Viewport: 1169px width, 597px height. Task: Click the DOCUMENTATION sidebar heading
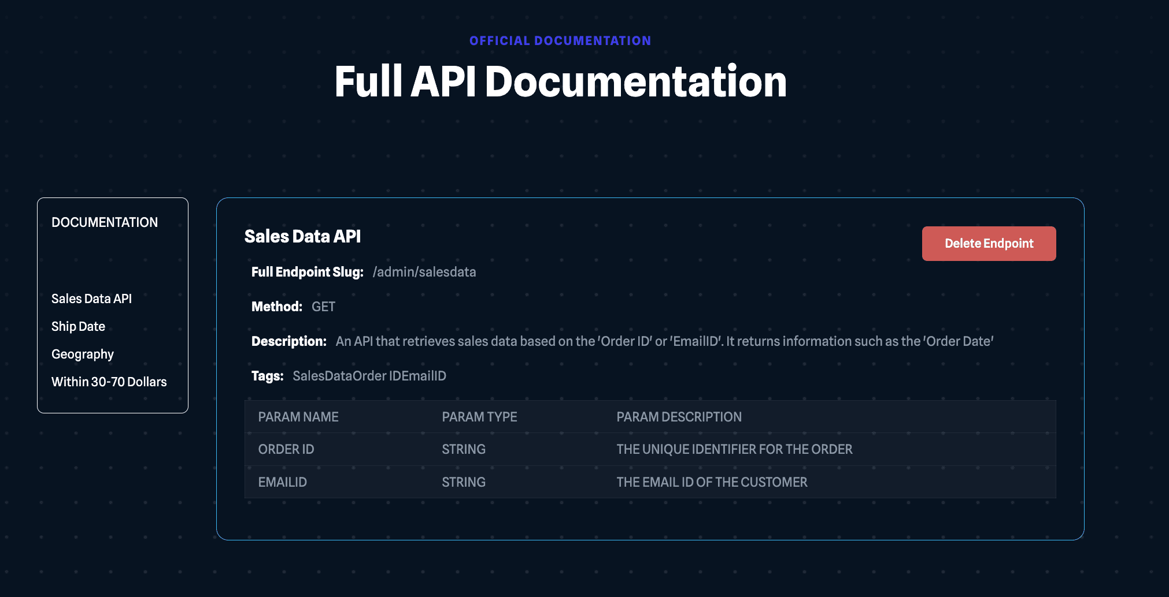[105, 222]
